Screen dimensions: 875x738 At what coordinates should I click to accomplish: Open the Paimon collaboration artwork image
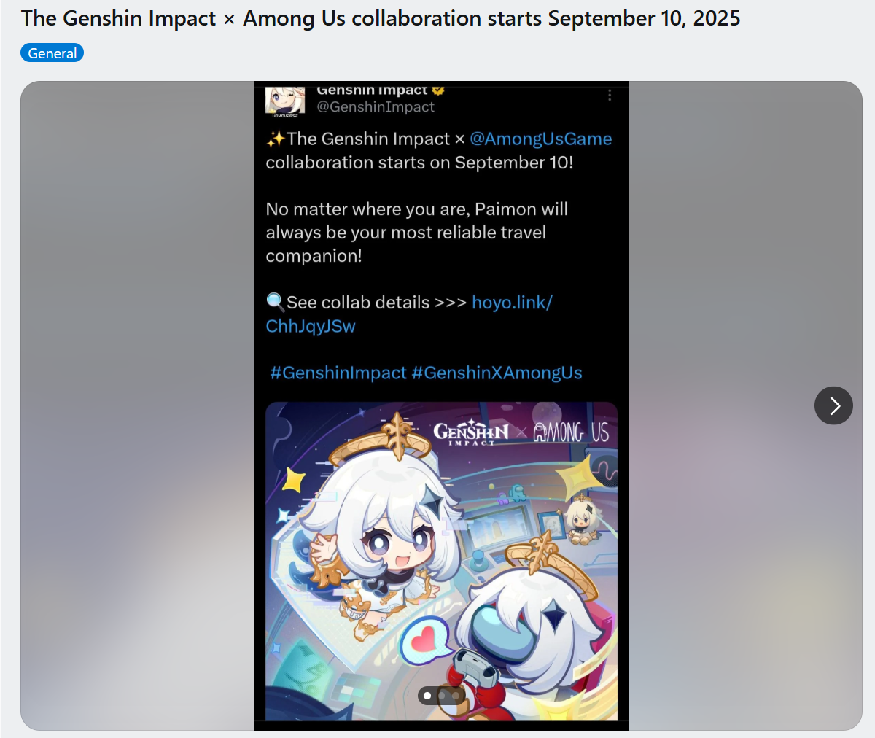[x=441, y=561]
